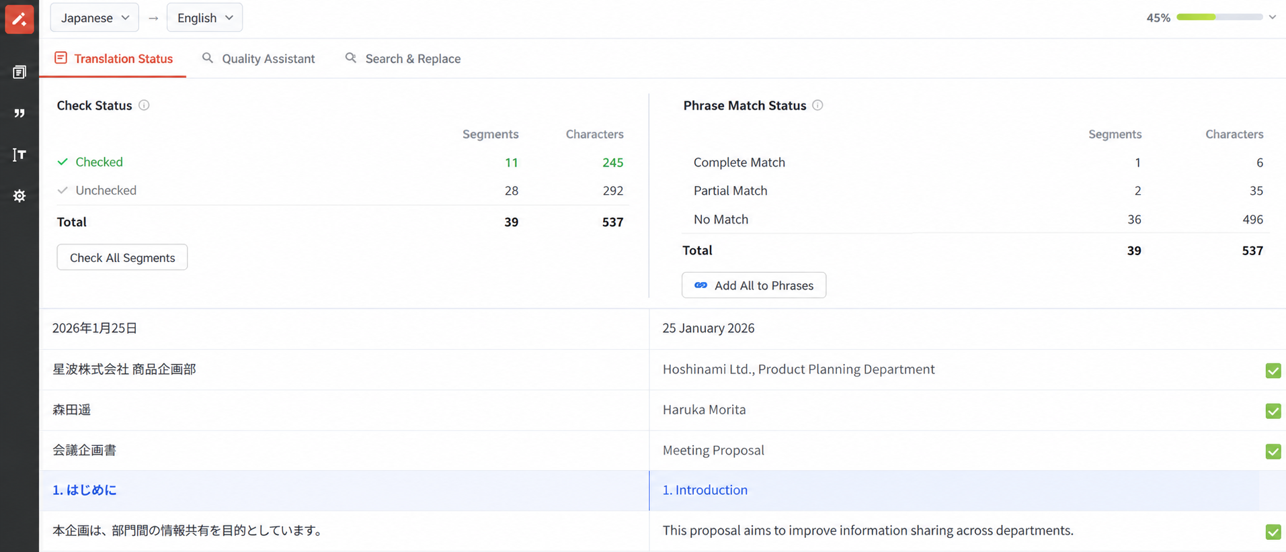Click the arrow between language selectors
This screenshot has height=552, width=1286.
(153, 18)
